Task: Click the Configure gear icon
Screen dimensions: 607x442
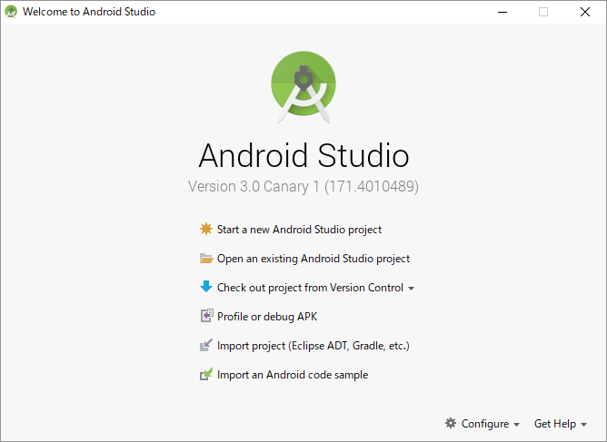Action: coord(451,424)
